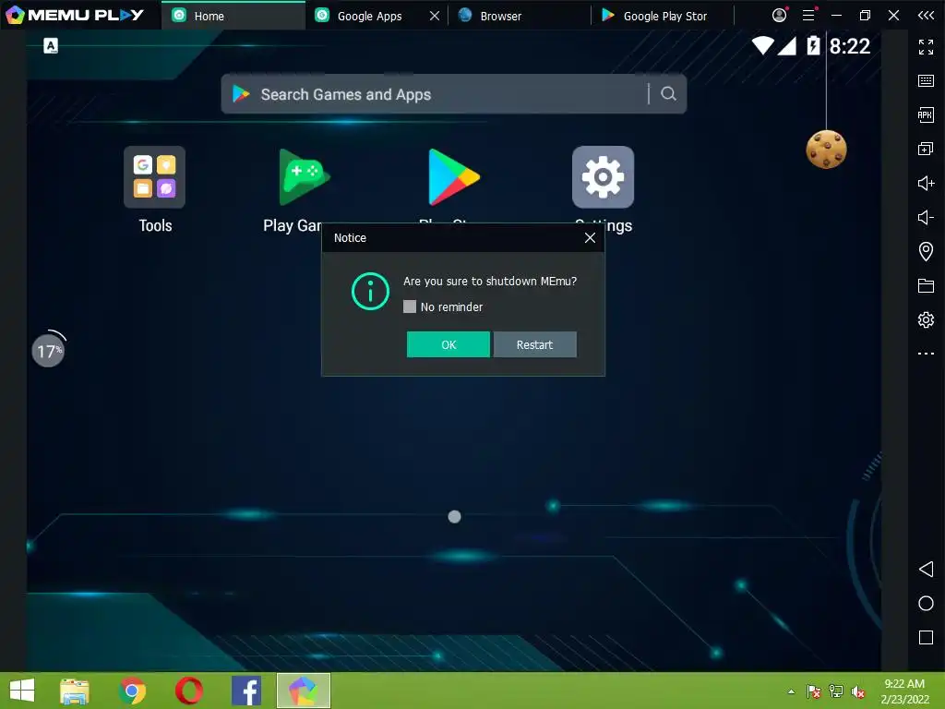Click the MEmu taskbar icon

pos(303,691)
